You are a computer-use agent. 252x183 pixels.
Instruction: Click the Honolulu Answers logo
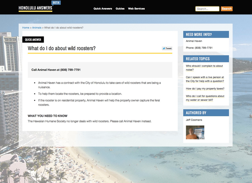point(35,9)
